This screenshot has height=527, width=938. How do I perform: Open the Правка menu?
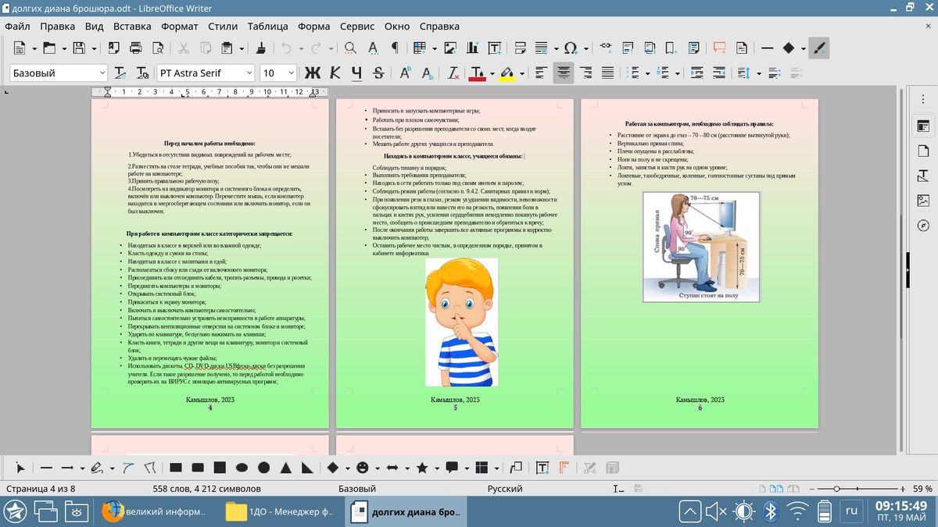(58, 26)
